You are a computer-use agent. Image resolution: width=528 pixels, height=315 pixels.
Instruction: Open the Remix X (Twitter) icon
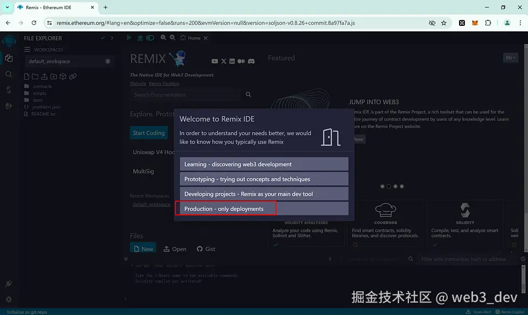coord(224,61)
